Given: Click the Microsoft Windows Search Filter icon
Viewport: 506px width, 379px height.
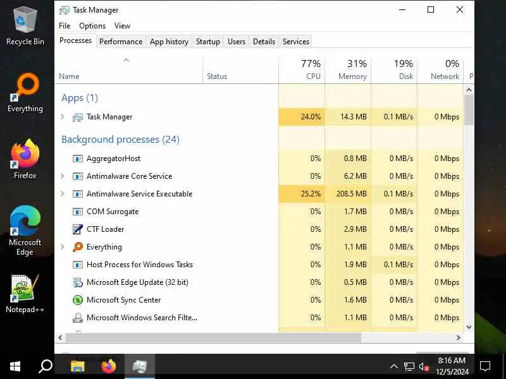Looking at the screenshot, I should 77,318.
